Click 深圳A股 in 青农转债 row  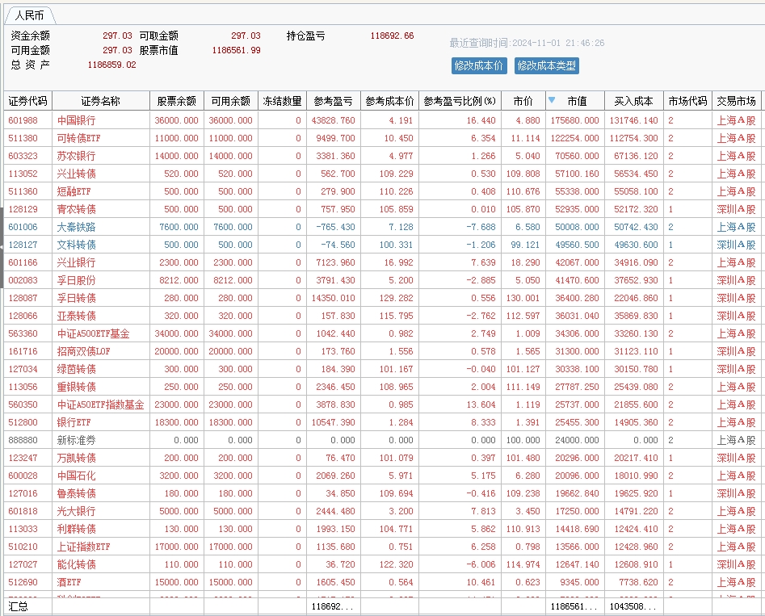(x=736, y=209)
